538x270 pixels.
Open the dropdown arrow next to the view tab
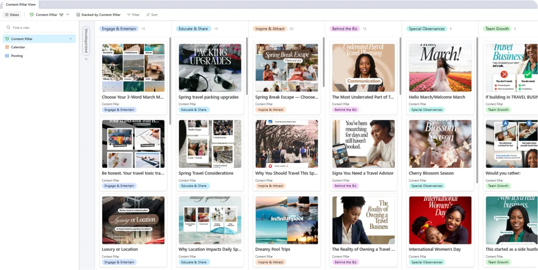coord(43,4)
